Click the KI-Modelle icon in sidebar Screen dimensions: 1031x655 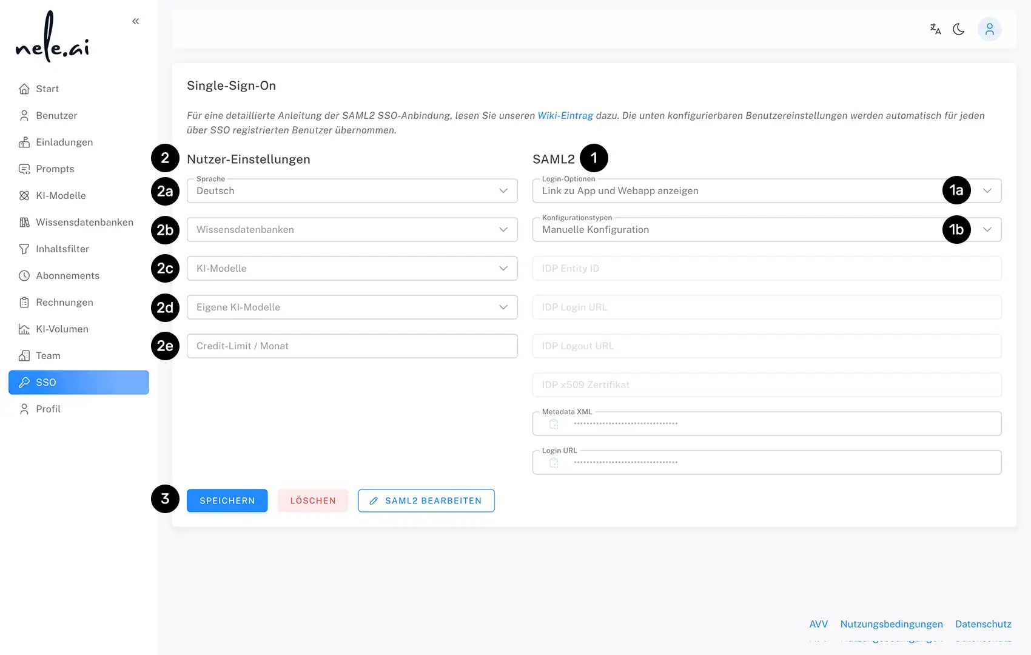click(24, 196)
